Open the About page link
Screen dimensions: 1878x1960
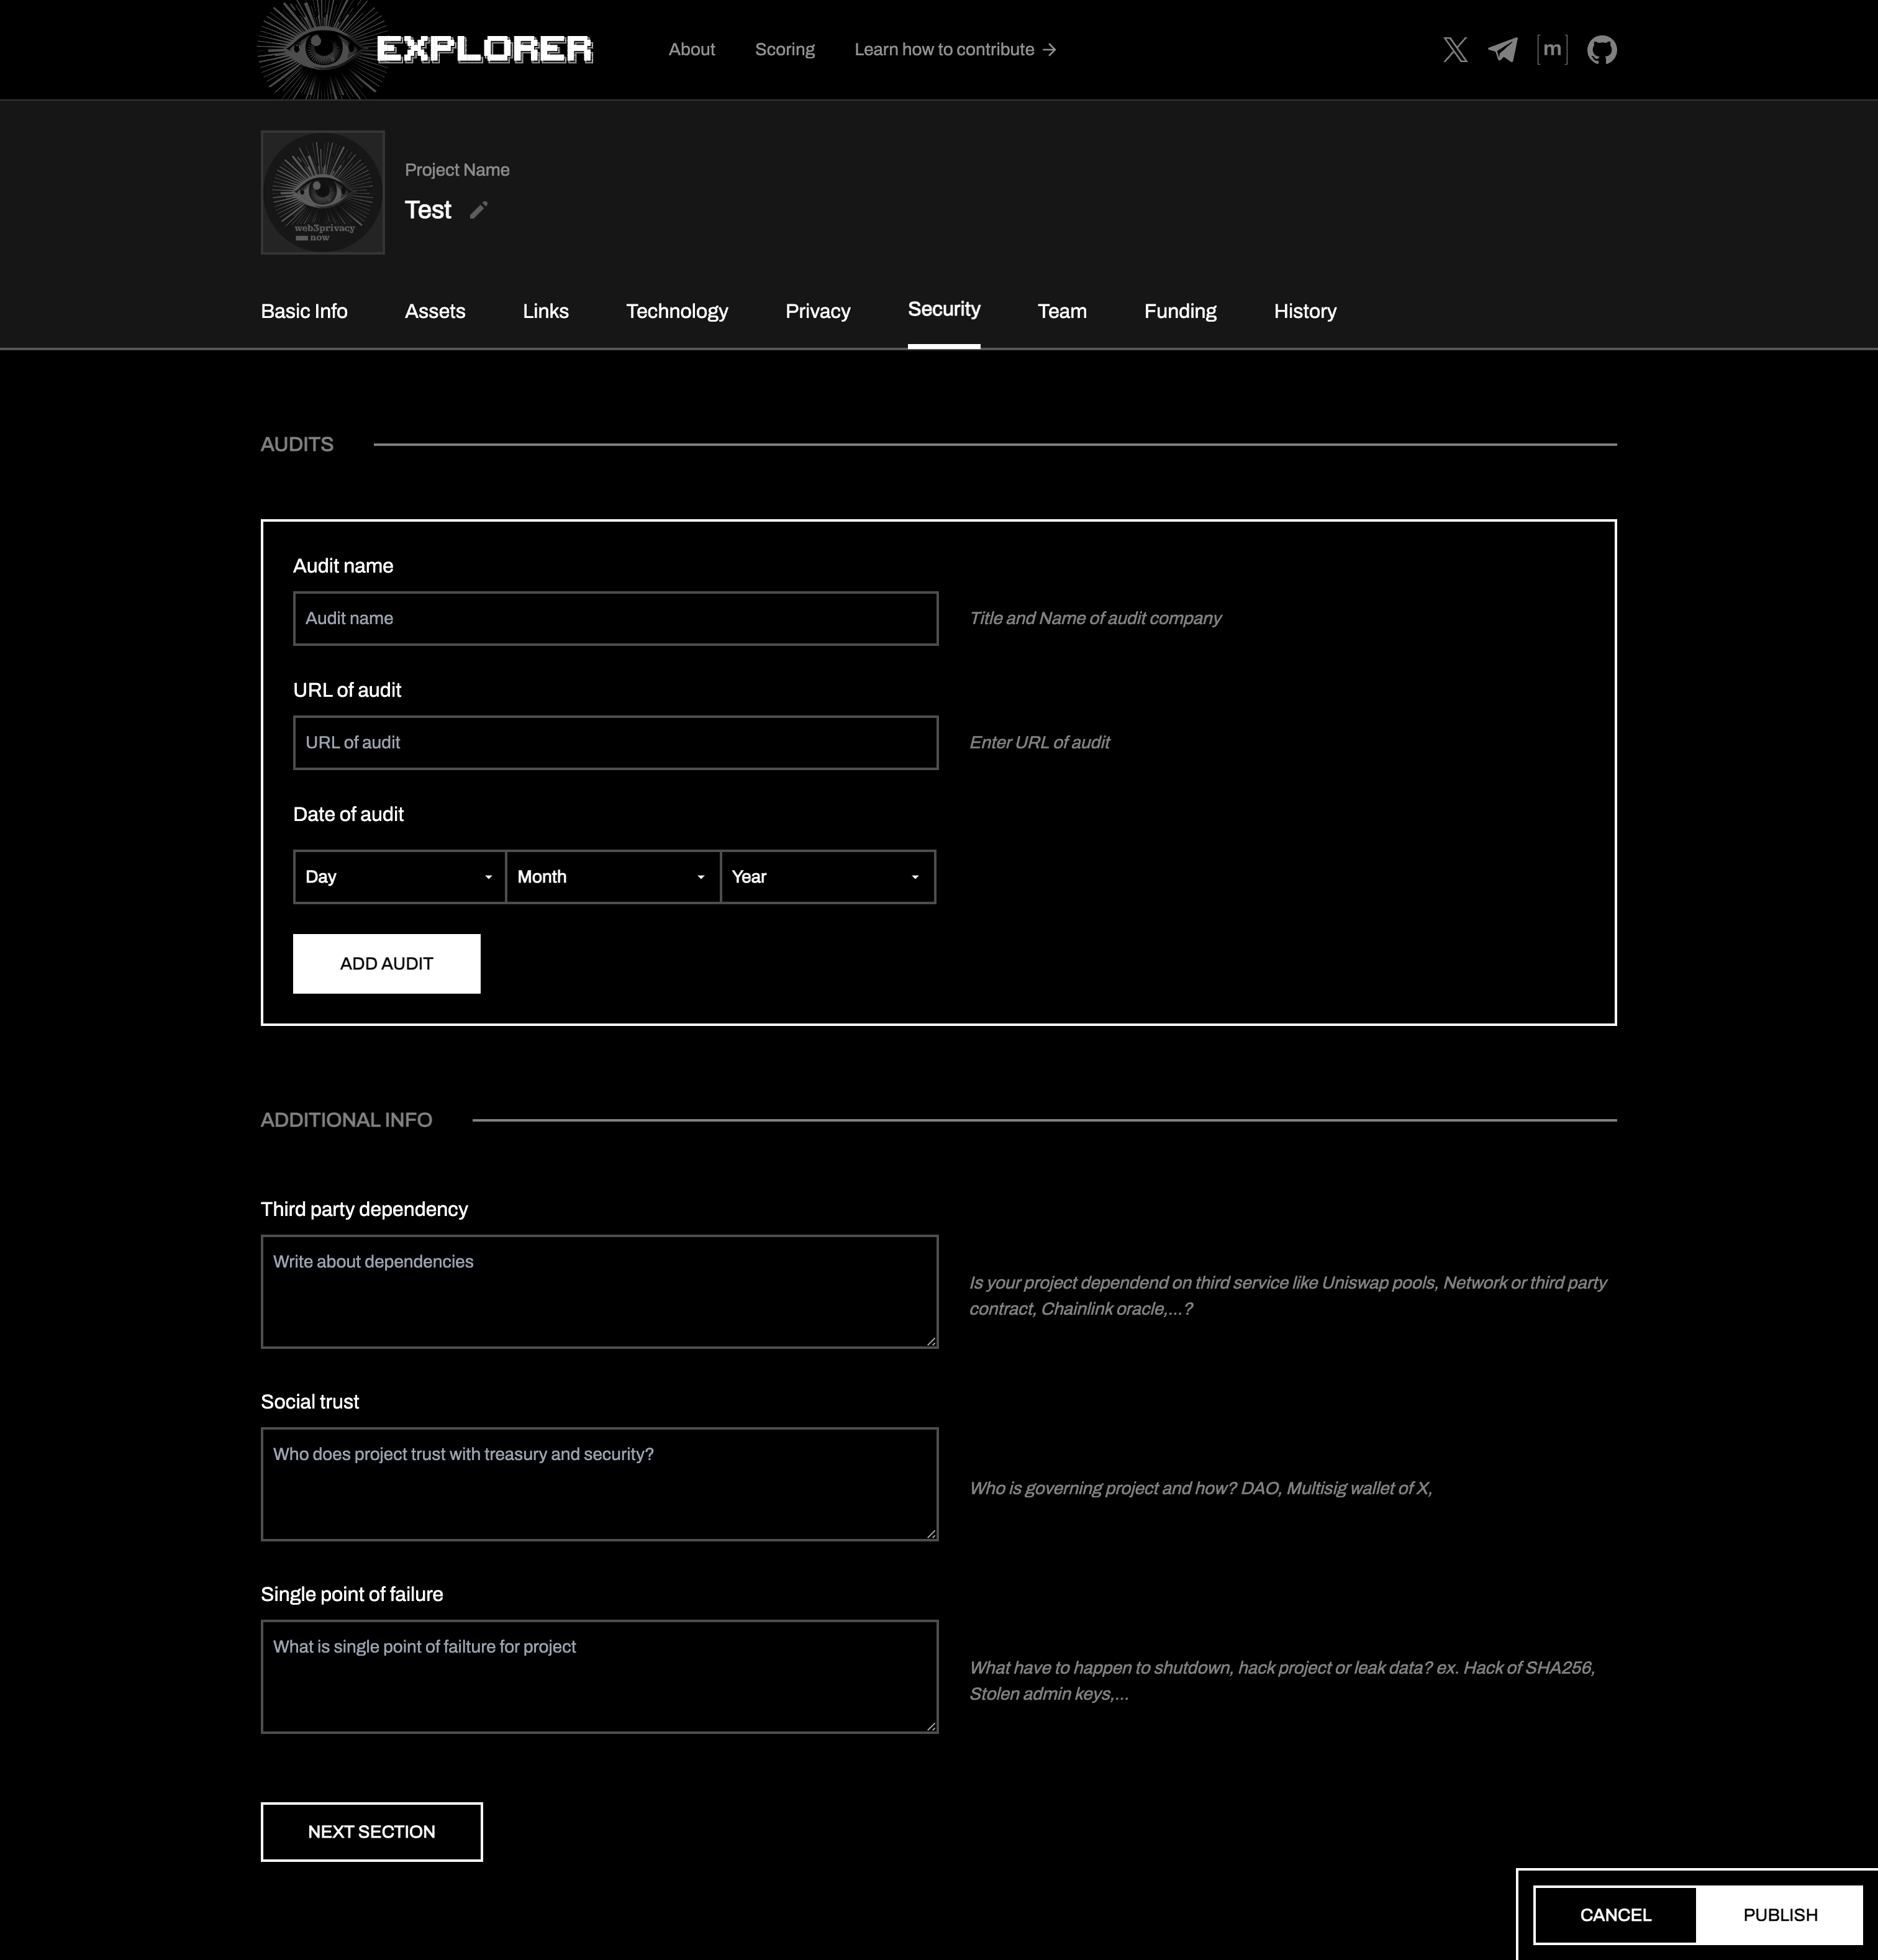(x=692, y=50)
